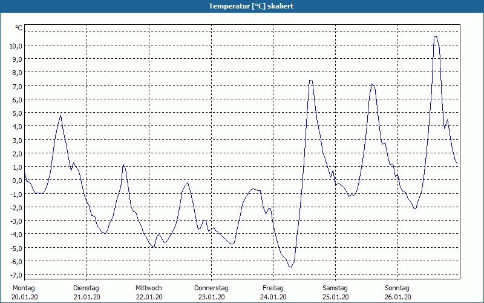Screen dimensions: 484x303
Task: Click the 'Temperatur [°C] skaliert' chart title
Action: [251, 6]
